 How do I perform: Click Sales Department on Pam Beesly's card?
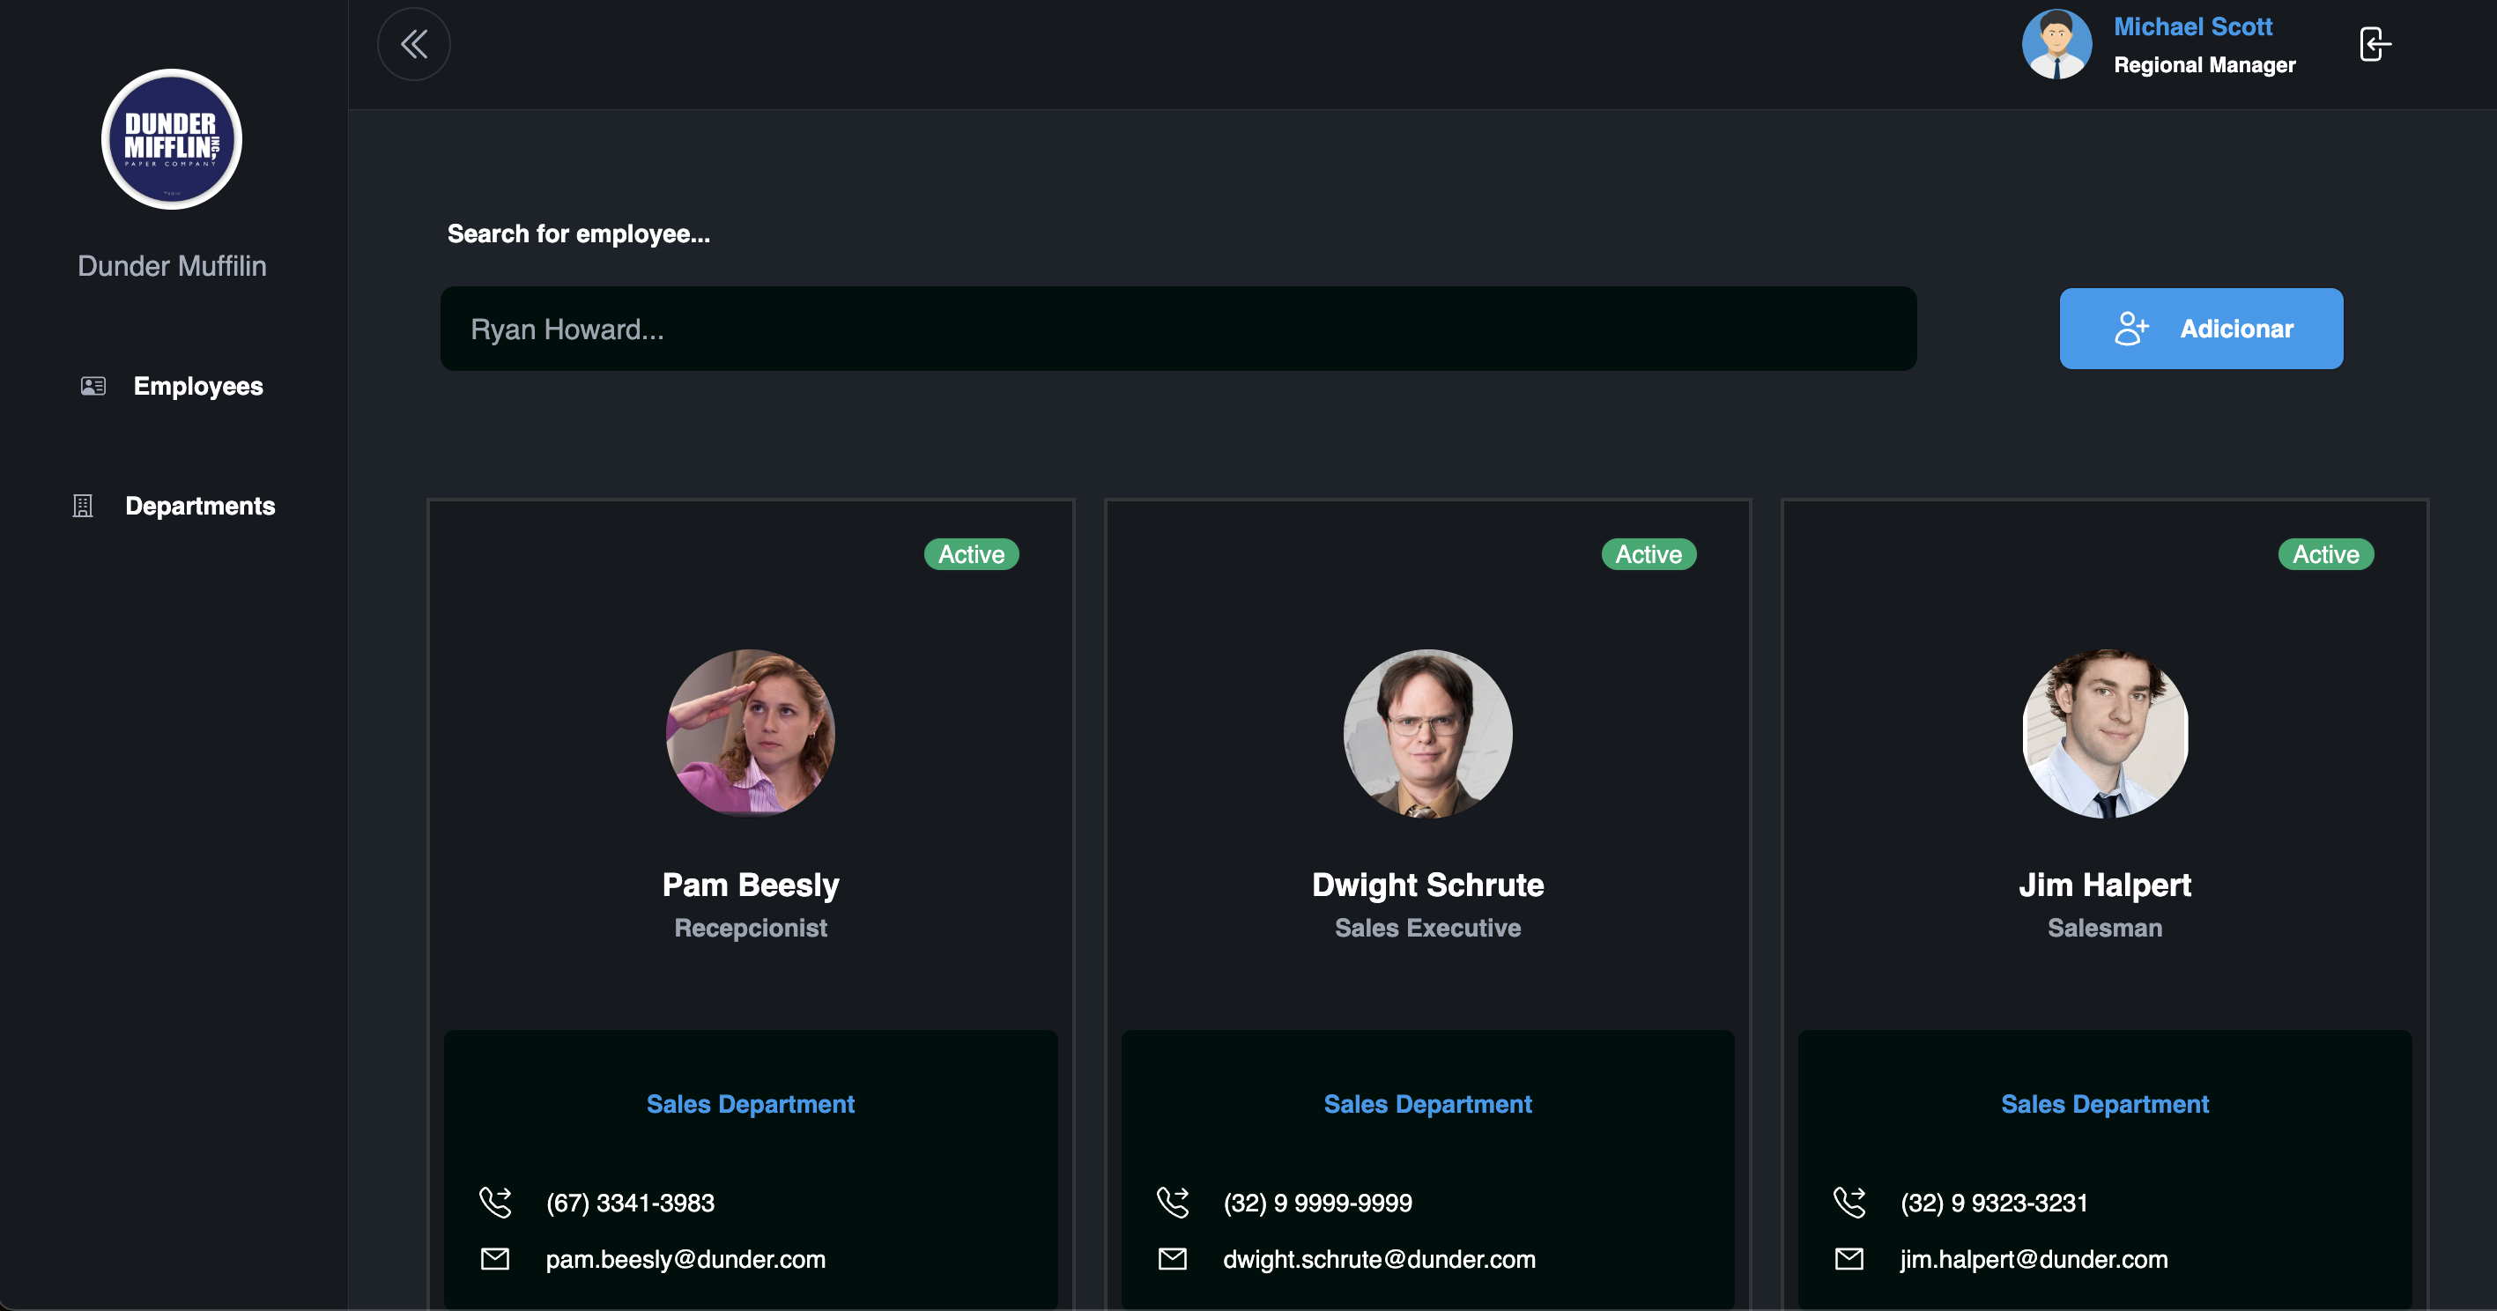(751, 1104)
